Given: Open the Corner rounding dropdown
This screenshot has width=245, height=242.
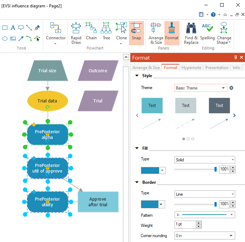Looking at the screenshot, I should coord(231,236).
